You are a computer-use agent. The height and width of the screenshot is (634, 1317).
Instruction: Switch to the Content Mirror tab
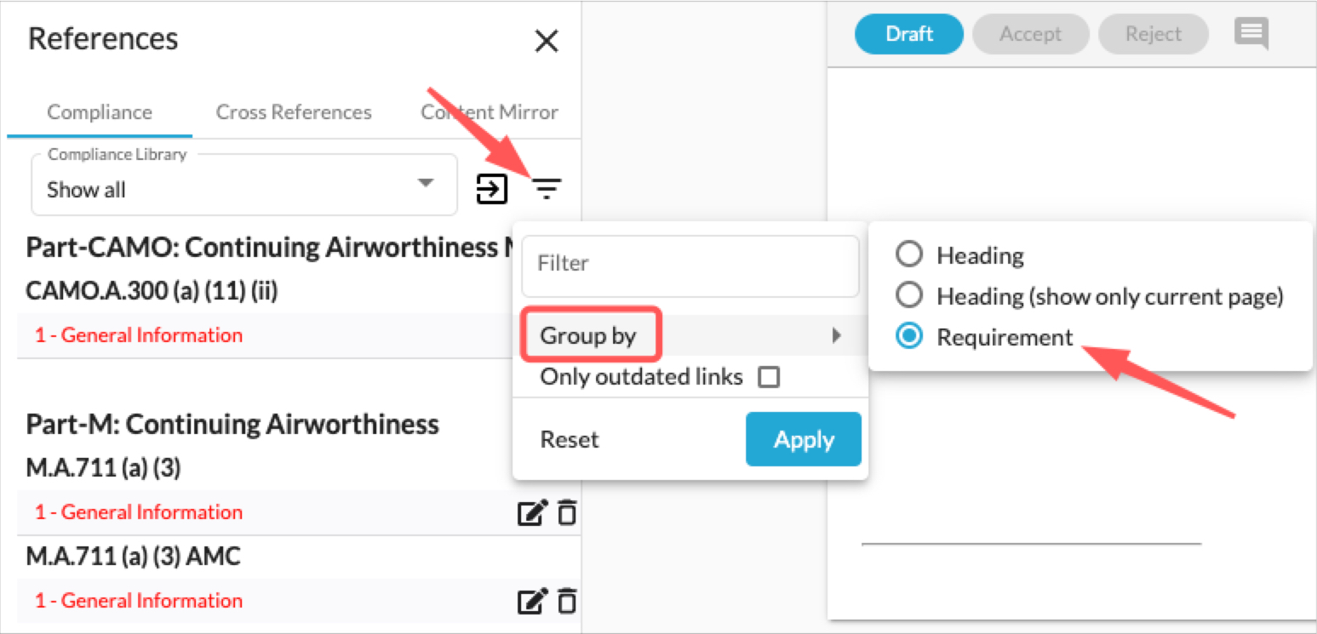pos(490,112)
